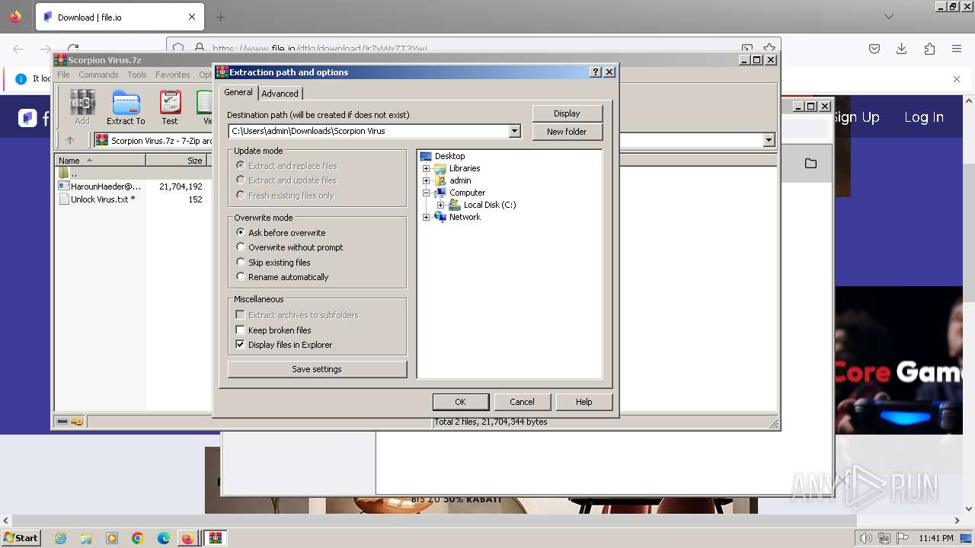This screenshot has width=975, height=548.
Task: Select the parent folder '..' entry
Action: pos(68,174)
